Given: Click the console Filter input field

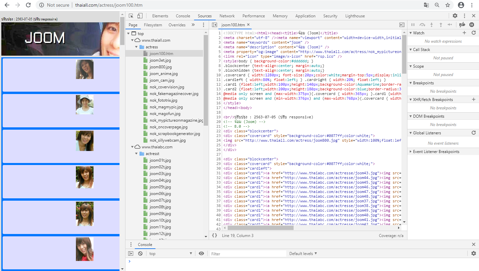Looking at the screenshot, I should 248,254.
